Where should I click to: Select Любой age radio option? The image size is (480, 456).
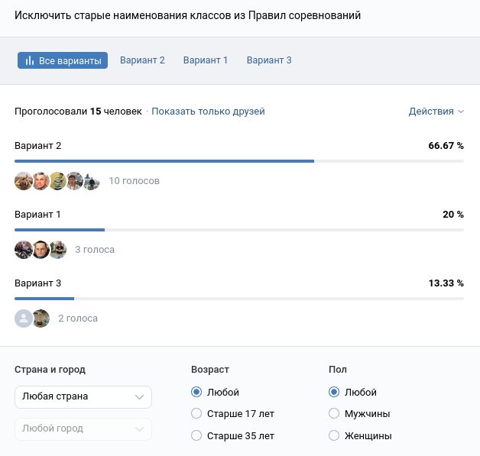click(196, 393)
